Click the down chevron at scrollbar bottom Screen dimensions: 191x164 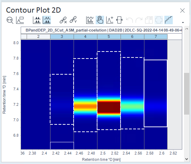(186, 159)
